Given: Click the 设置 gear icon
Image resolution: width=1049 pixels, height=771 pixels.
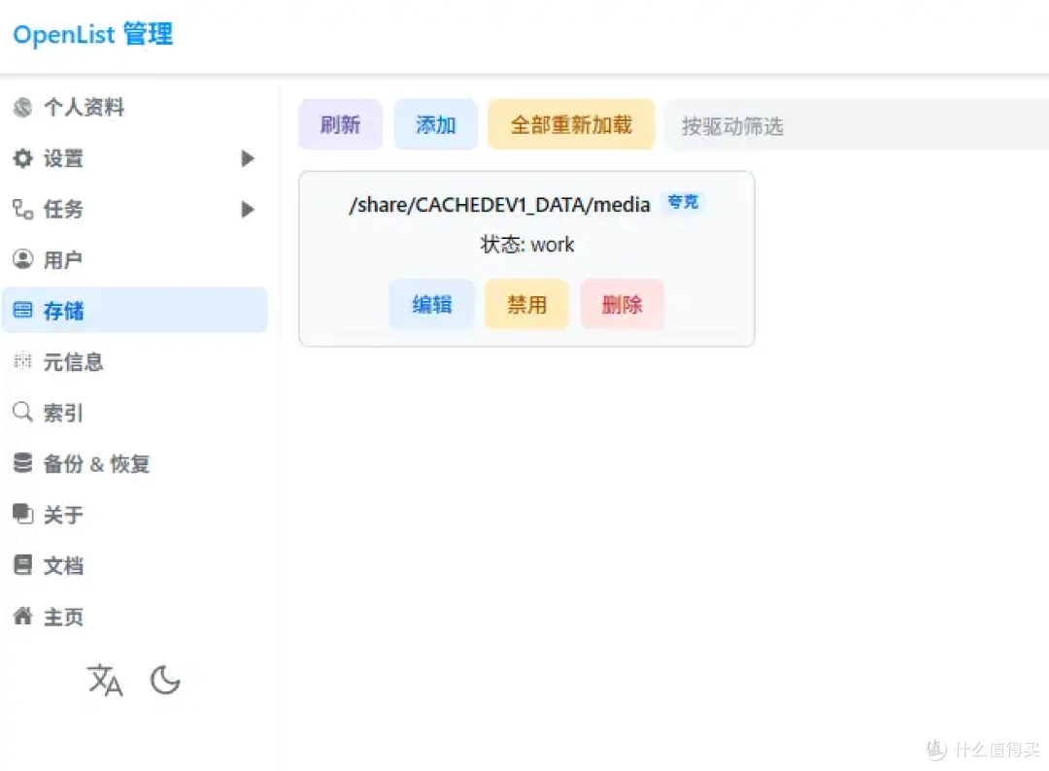Looking at the screenshot, I should tap(22, 158).
